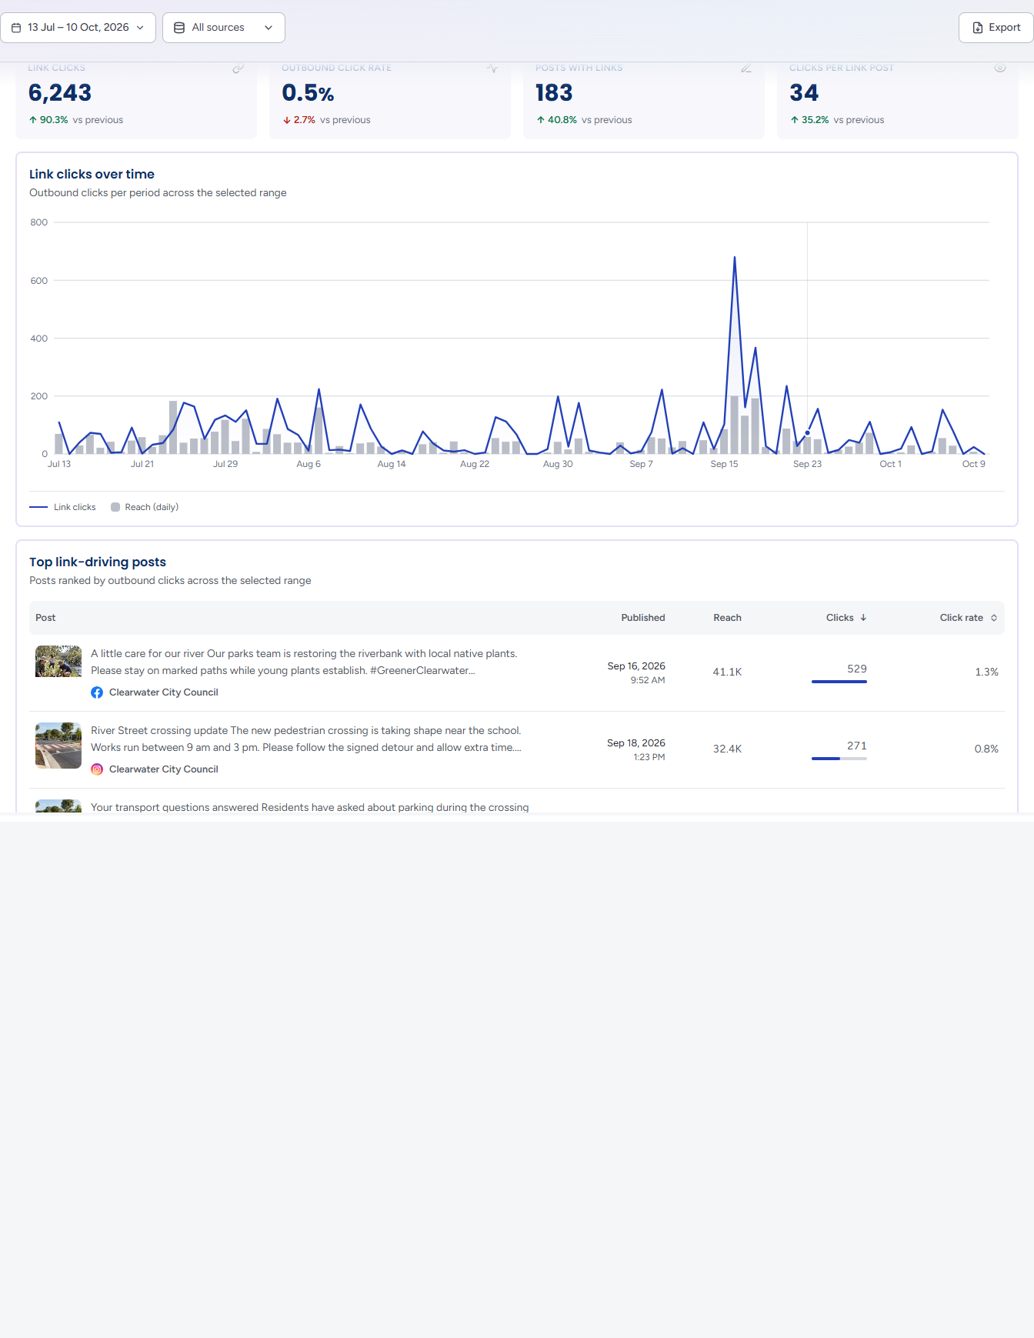This screenshot has width=1034, height=1338.
Task: Toggle the Reach (daily) legend series
Action: (145, 507)
